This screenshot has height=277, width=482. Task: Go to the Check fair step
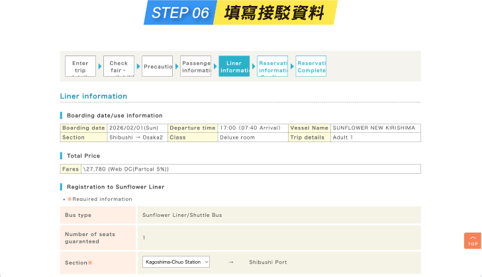click(x=119, y=66)
